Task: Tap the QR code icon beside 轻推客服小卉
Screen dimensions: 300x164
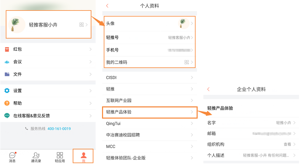Action: 81,25
